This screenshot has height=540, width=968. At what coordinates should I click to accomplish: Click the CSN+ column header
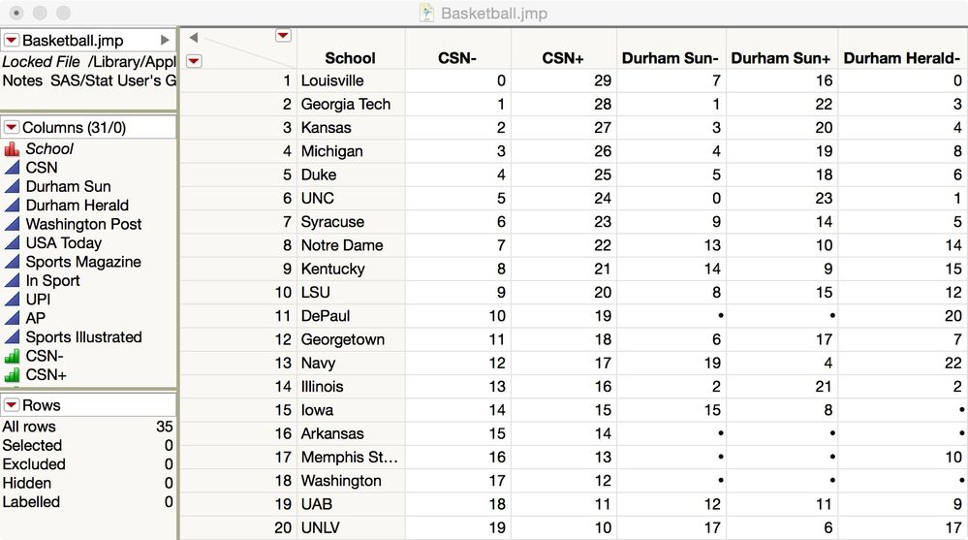563,58
